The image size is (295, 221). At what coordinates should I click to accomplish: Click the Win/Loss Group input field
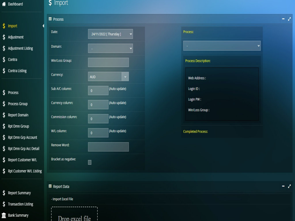click(x=108, y=62)
